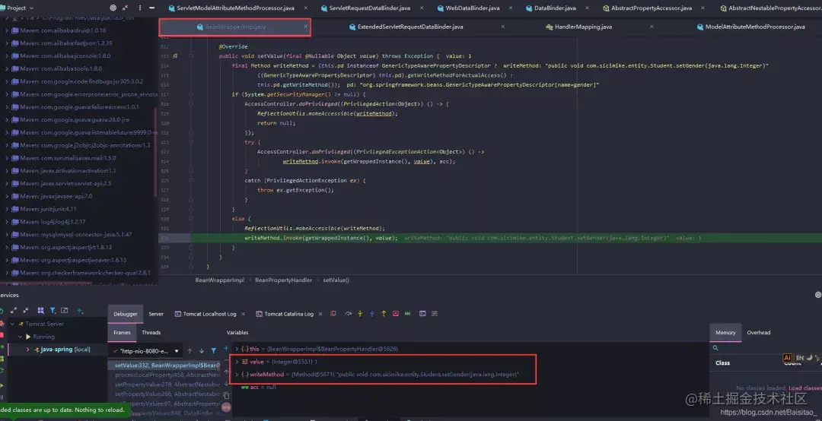The width and height of the screenshot is (822, 421).
Task: Close the Tomcat Catalina Log tab
Action: tap(320, 314)
